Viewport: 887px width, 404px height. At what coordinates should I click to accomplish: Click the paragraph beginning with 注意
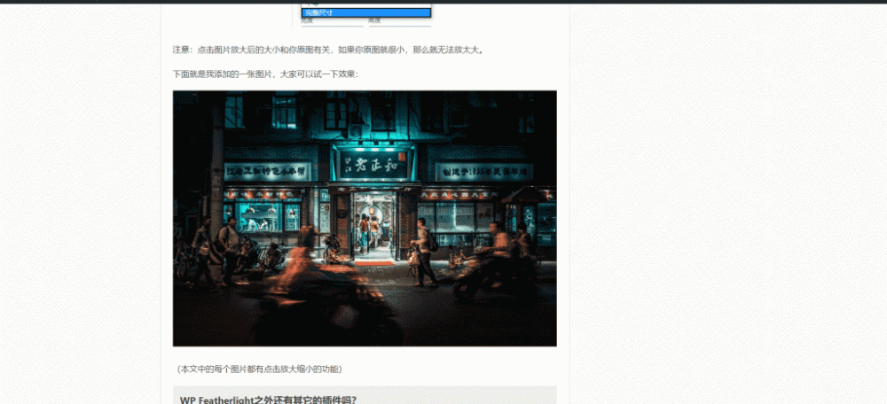click(x=328, y=50)
